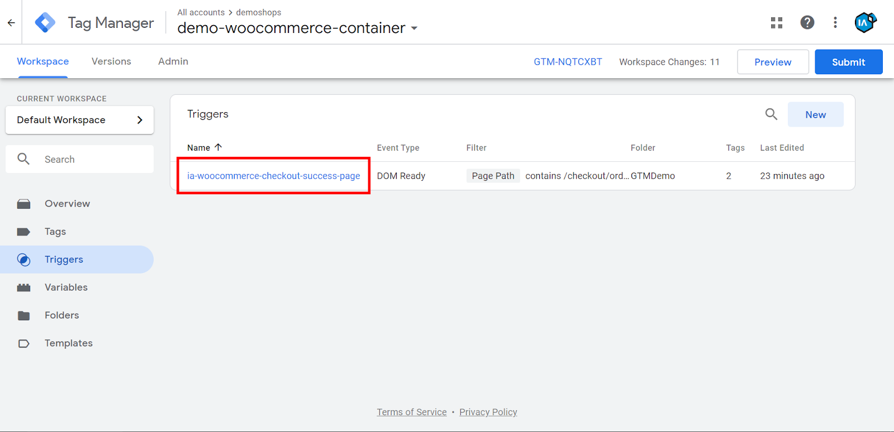The height and width of the screenshot is (432, 894).
Task: Expand the container selector dropdown arrow
Action: pos(414,28)
